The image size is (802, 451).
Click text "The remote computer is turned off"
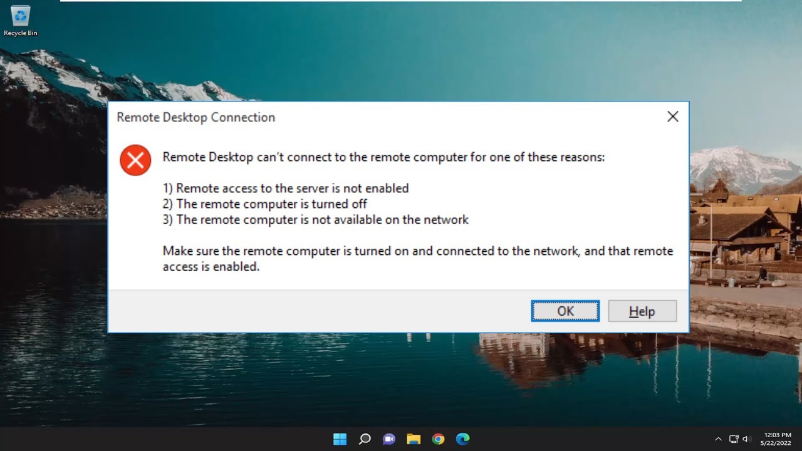(272, 204)
